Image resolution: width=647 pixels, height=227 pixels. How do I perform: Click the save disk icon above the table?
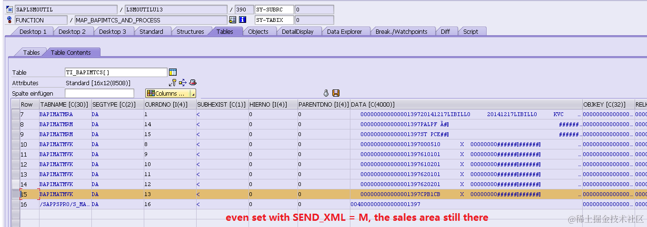(336, 93)
